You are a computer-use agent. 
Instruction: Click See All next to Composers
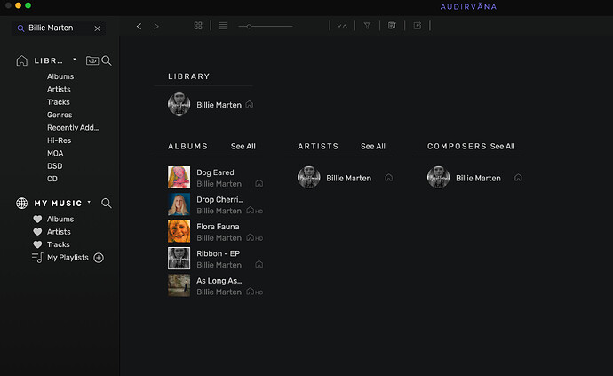tap(502, 147)
